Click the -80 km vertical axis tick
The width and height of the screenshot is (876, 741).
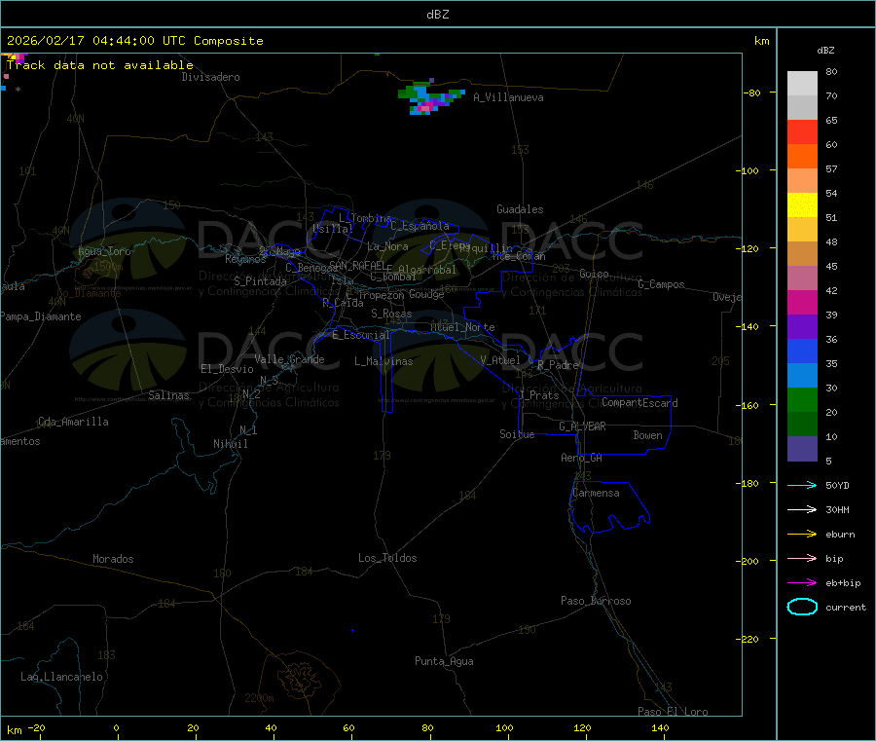[752, 93]
